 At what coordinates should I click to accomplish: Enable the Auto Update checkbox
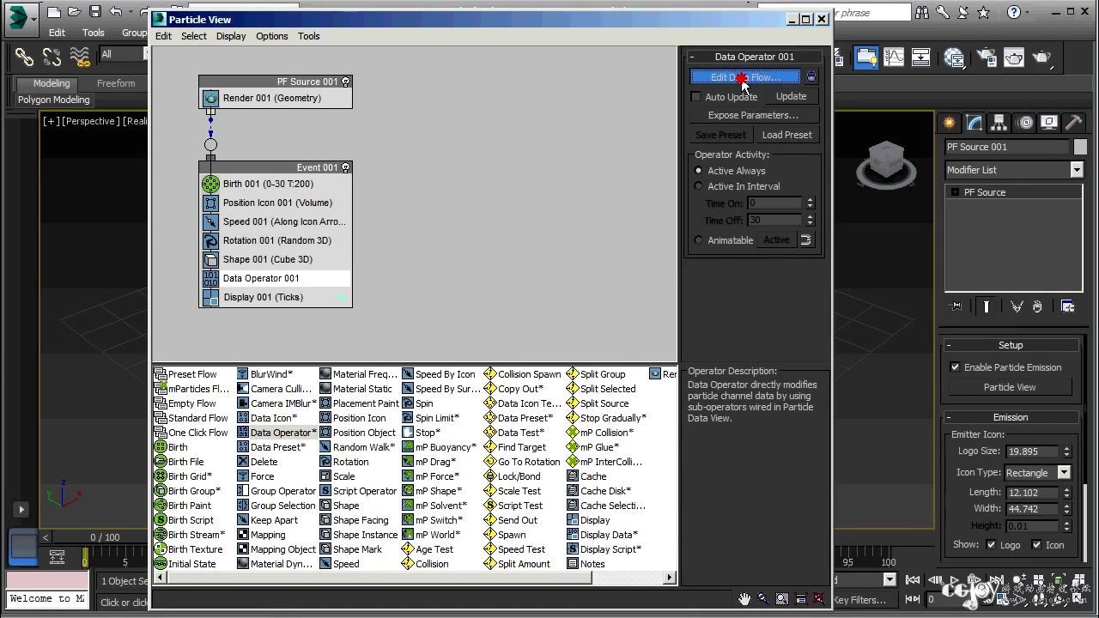pos(696,97)
